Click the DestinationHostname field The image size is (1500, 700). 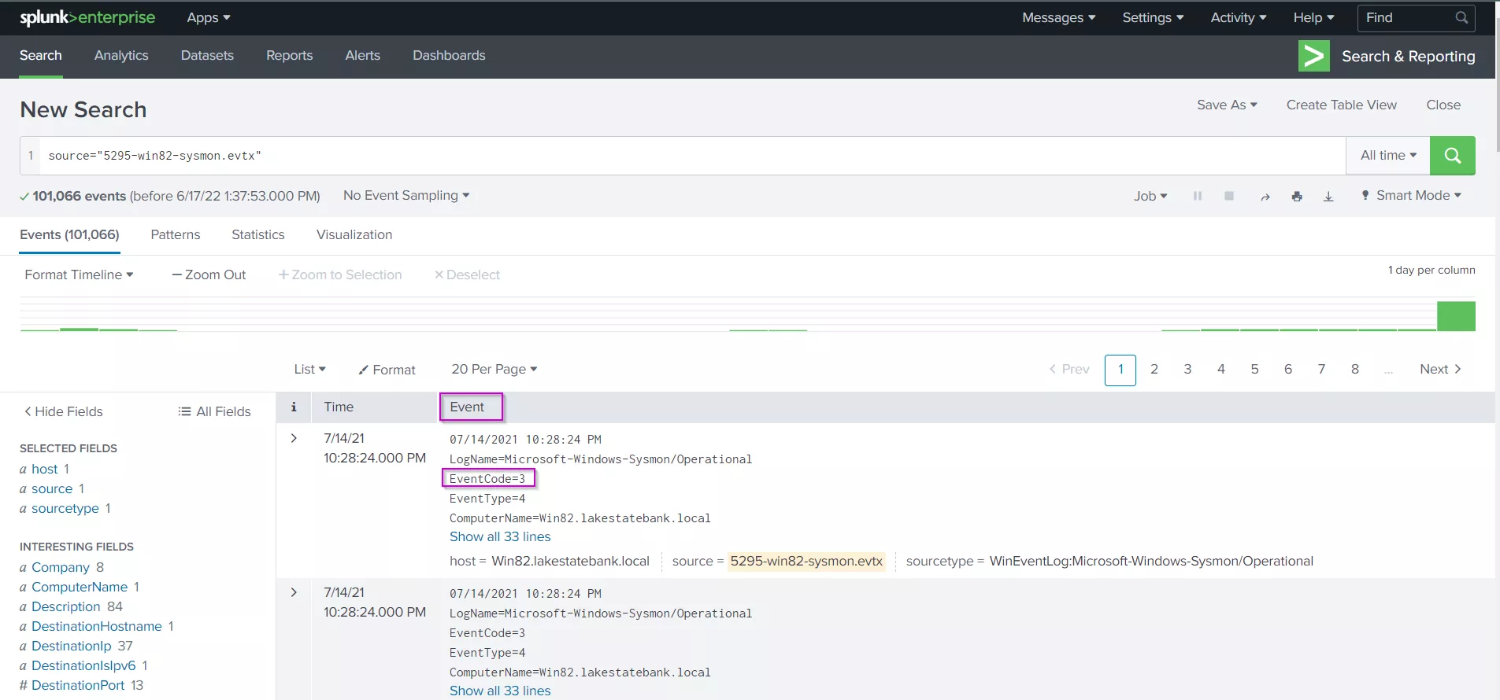tap(97, 626)
